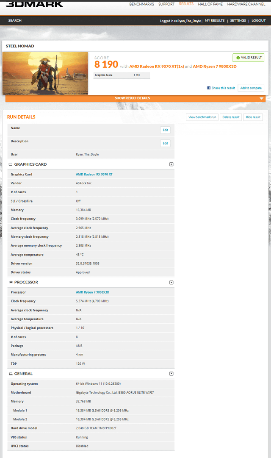Image resolution: width=271 pixels, height=458 pixels.
Task: Click memory clock frequency 2,818 MHz value
Action: [x=92, y=236]
